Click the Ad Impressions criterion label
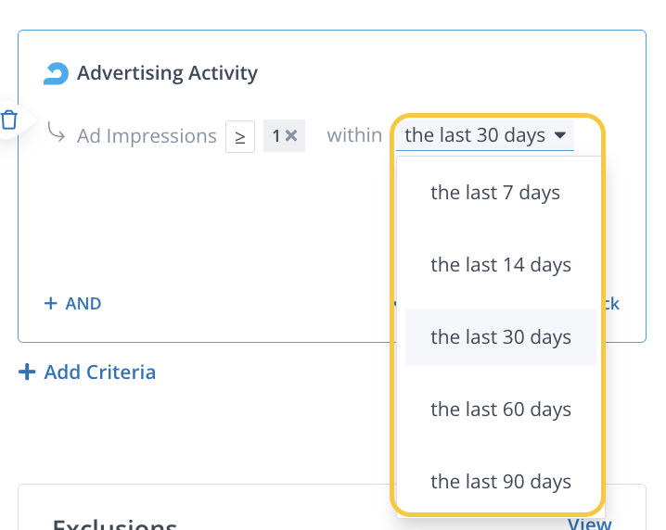The width and height of the screenshot is (666, 530). point(147,136)
